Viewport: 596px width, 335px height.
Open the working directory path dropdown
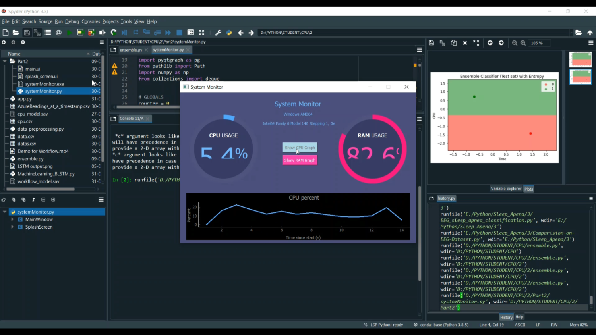(x=571, y=33)
